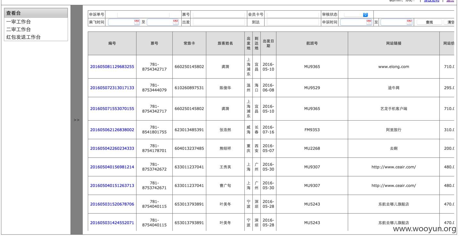Select passenger name 陈俊华
This screenshot has width=459, height=238.
tap(225, 88)
